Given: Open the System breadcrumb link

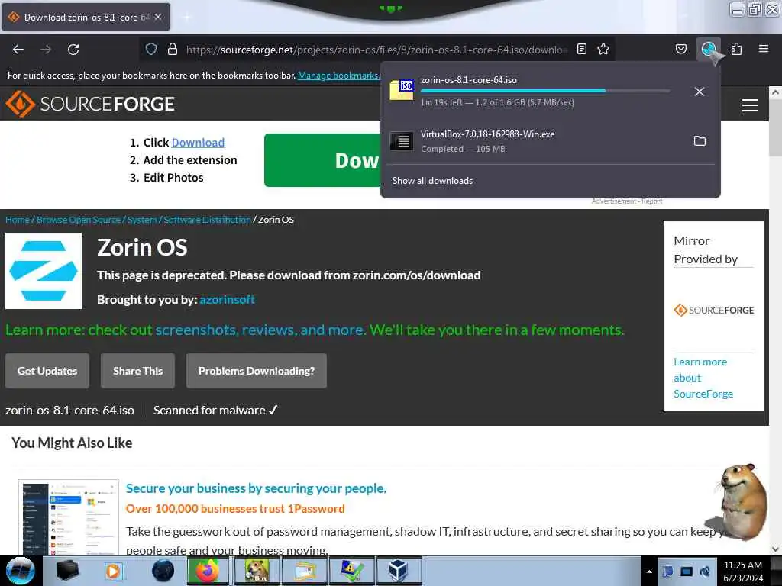Looking at the screenshot, I should (x=141, y=220).
